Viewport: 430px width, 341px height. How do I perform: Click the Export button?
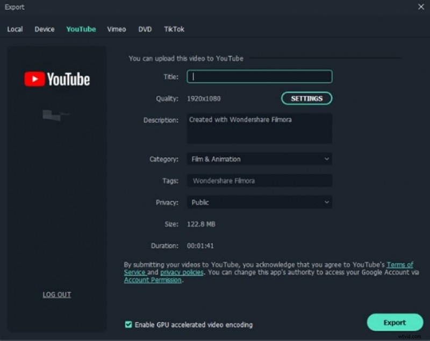395,322
